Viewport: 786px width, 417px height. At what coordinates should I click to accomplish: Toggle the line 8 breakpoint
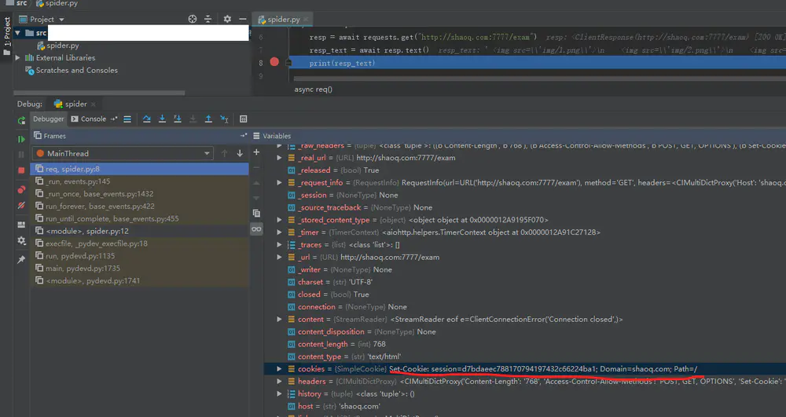tap(274, 62)
